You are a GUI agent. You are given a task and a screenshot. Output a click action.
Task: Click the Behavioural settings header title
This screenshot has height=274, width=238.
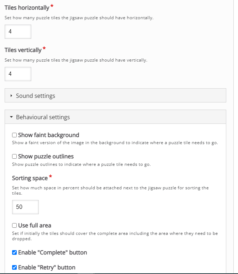pos(43,117)
